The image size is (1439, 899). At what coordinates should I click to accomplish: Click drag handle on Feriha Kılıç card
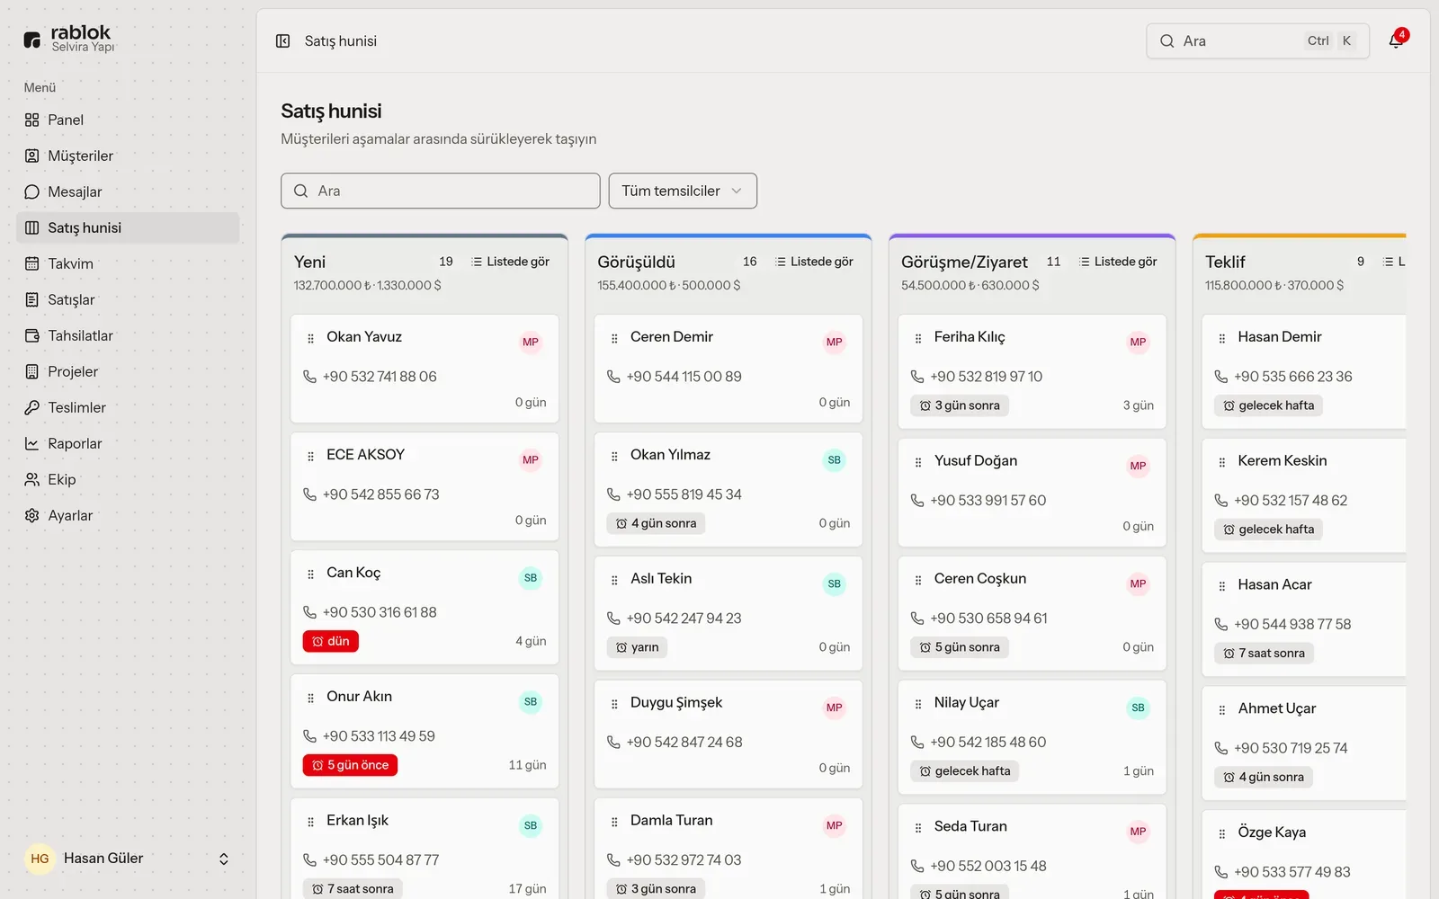pos(918,338)
